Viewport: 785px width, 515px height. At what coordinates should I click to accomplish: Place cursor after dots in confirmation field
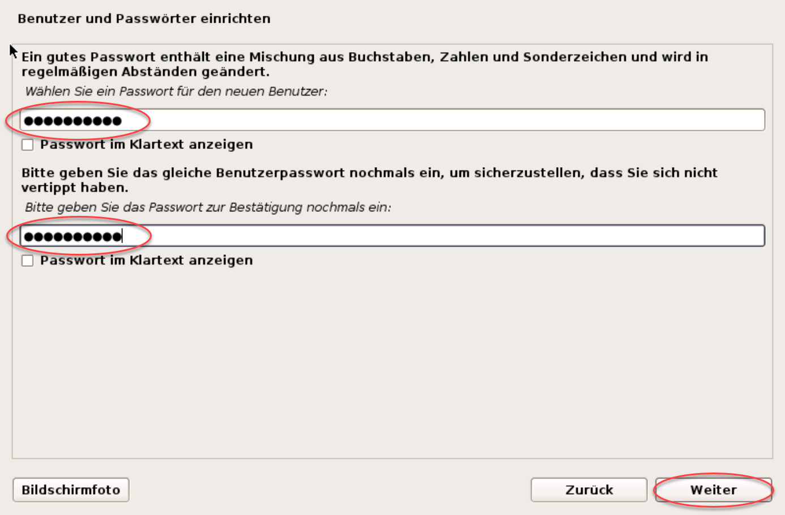(123, 236)
